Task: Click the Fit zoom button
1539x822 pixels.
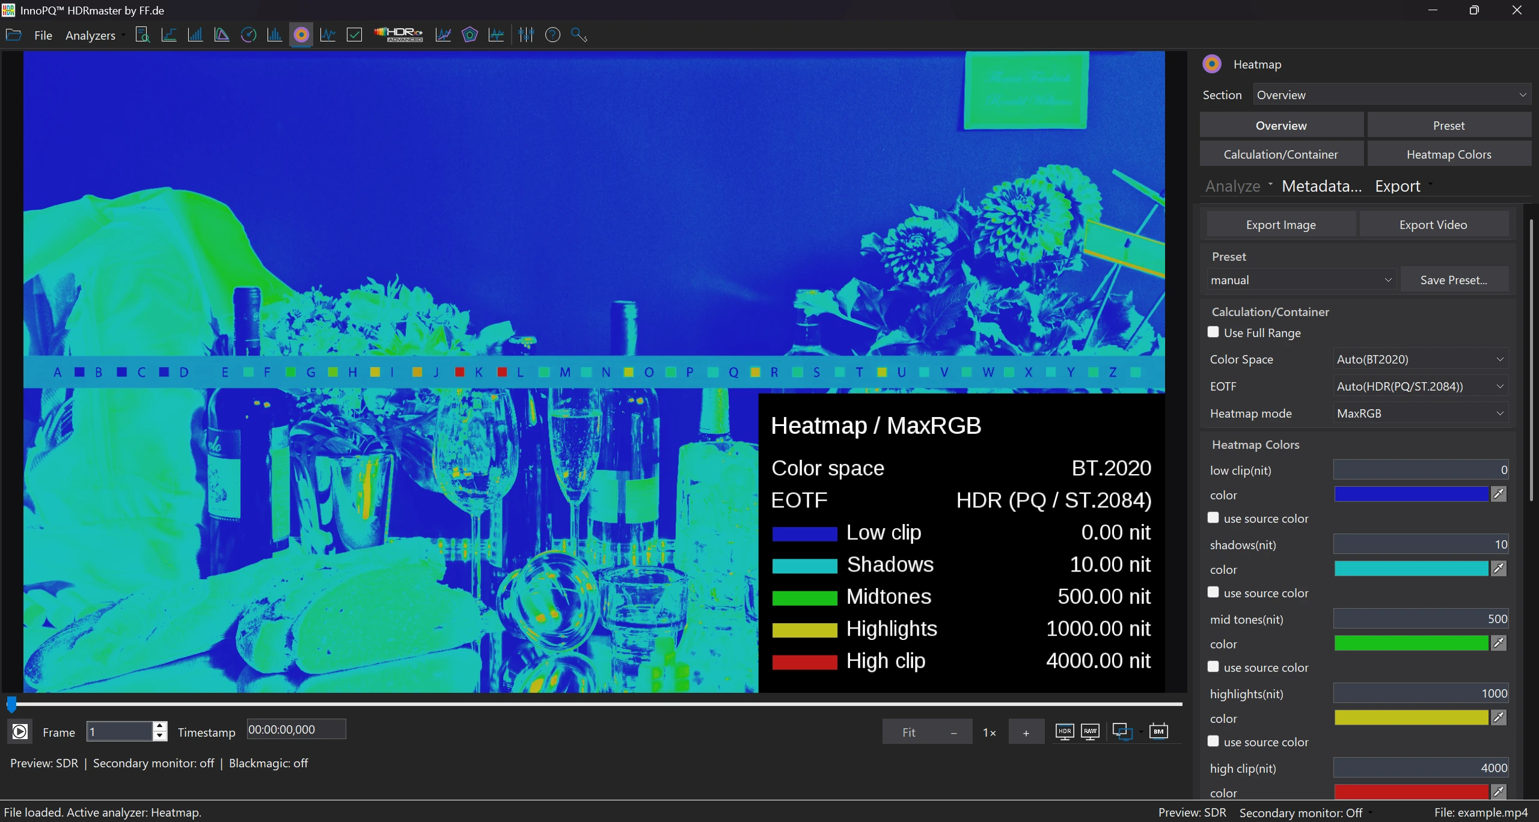Action: point(908,732)
